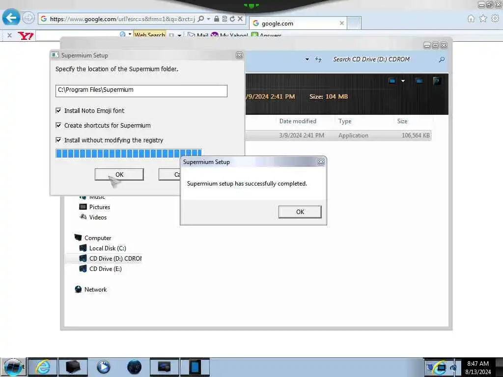Click the security lock icon in address bar

pyautogui.click(x=217, y=19)
